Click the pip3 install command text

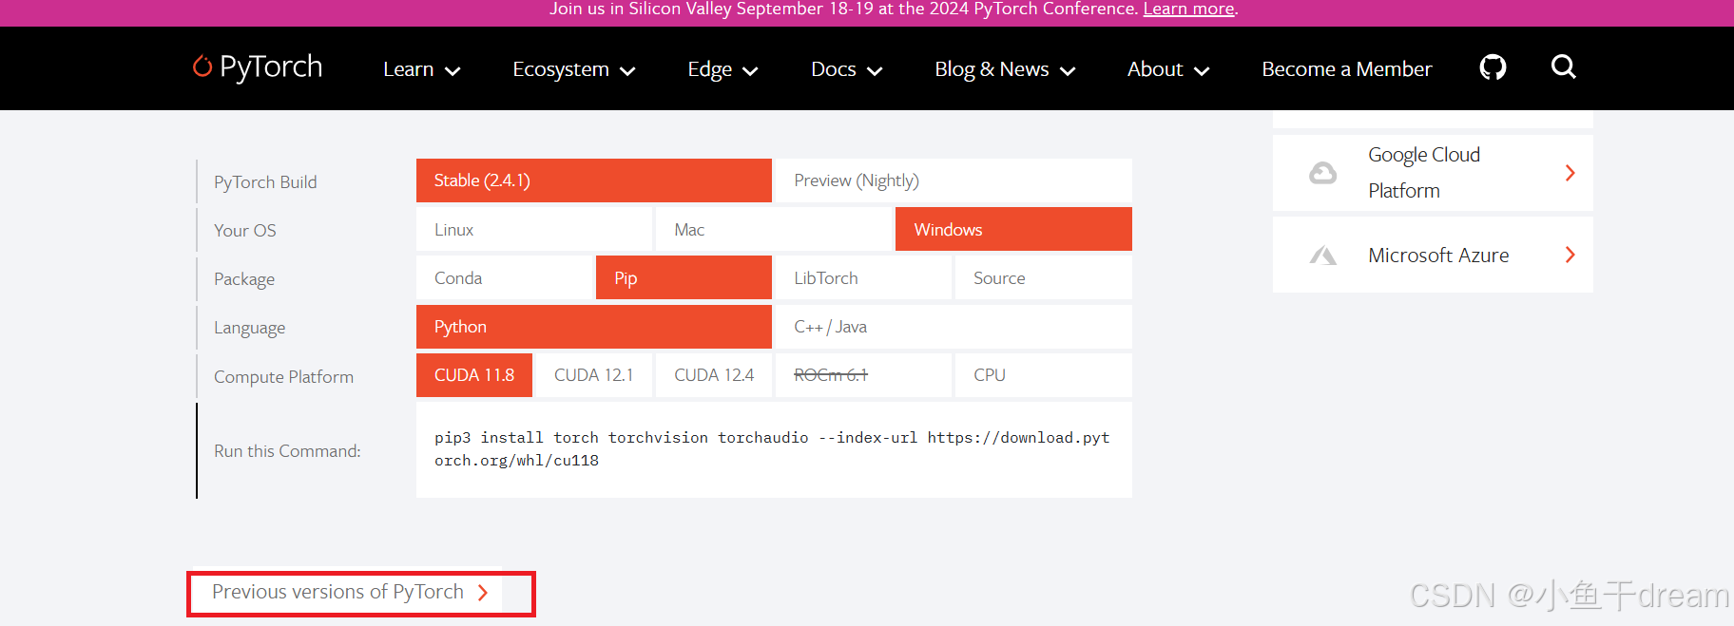tap(772, 449)
